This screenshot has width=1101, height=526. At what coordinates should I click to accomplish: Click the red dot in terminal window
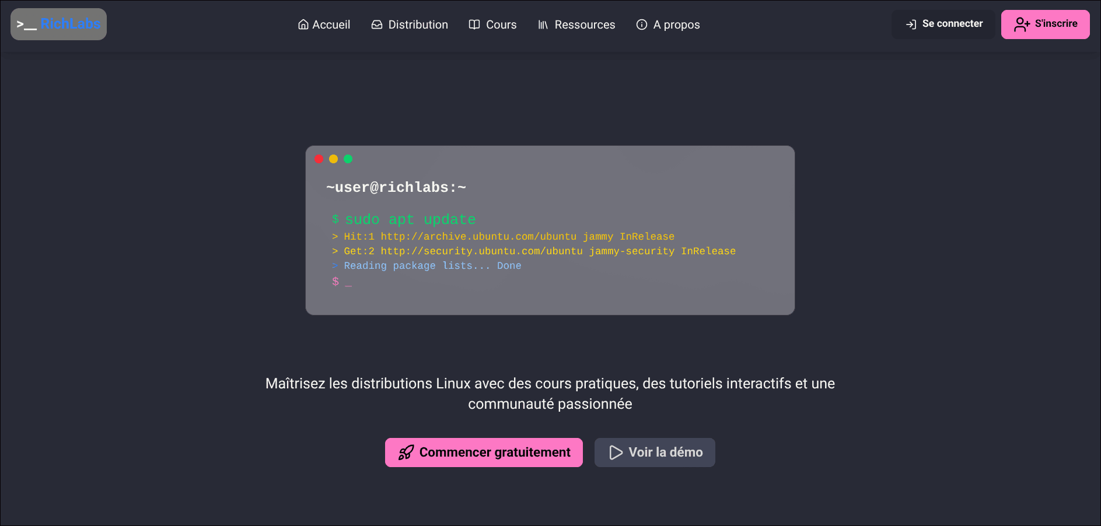(319, 159)
